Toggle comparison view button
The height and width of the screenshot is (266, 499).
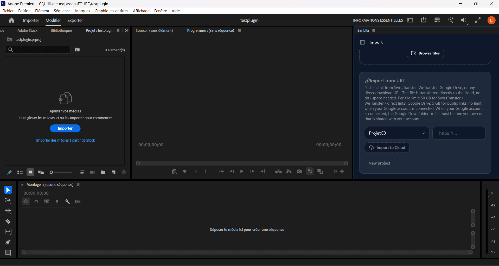[310, 171]
